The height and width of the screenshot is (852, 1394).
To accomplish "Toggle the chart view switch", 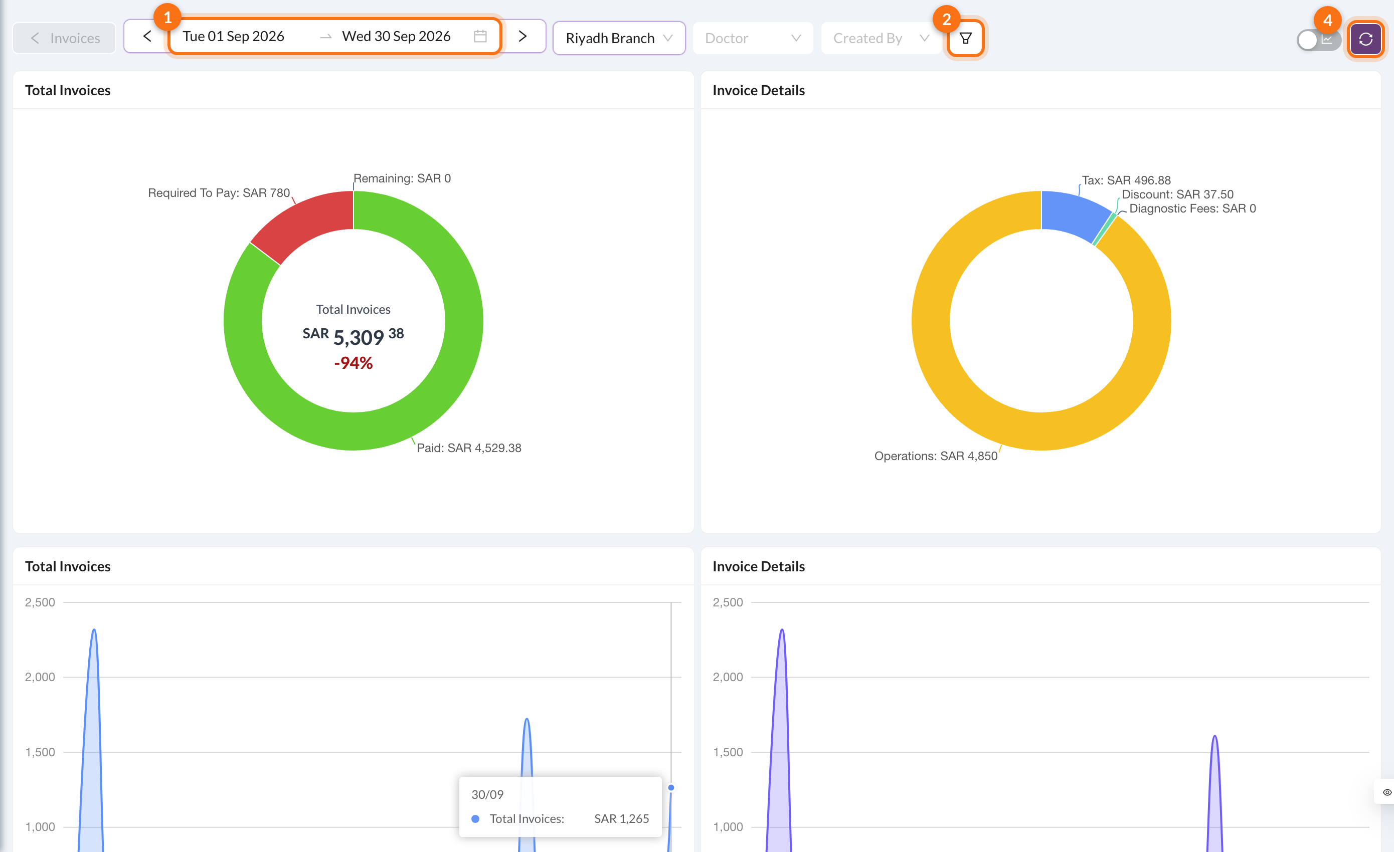I will click(1318, 40).
